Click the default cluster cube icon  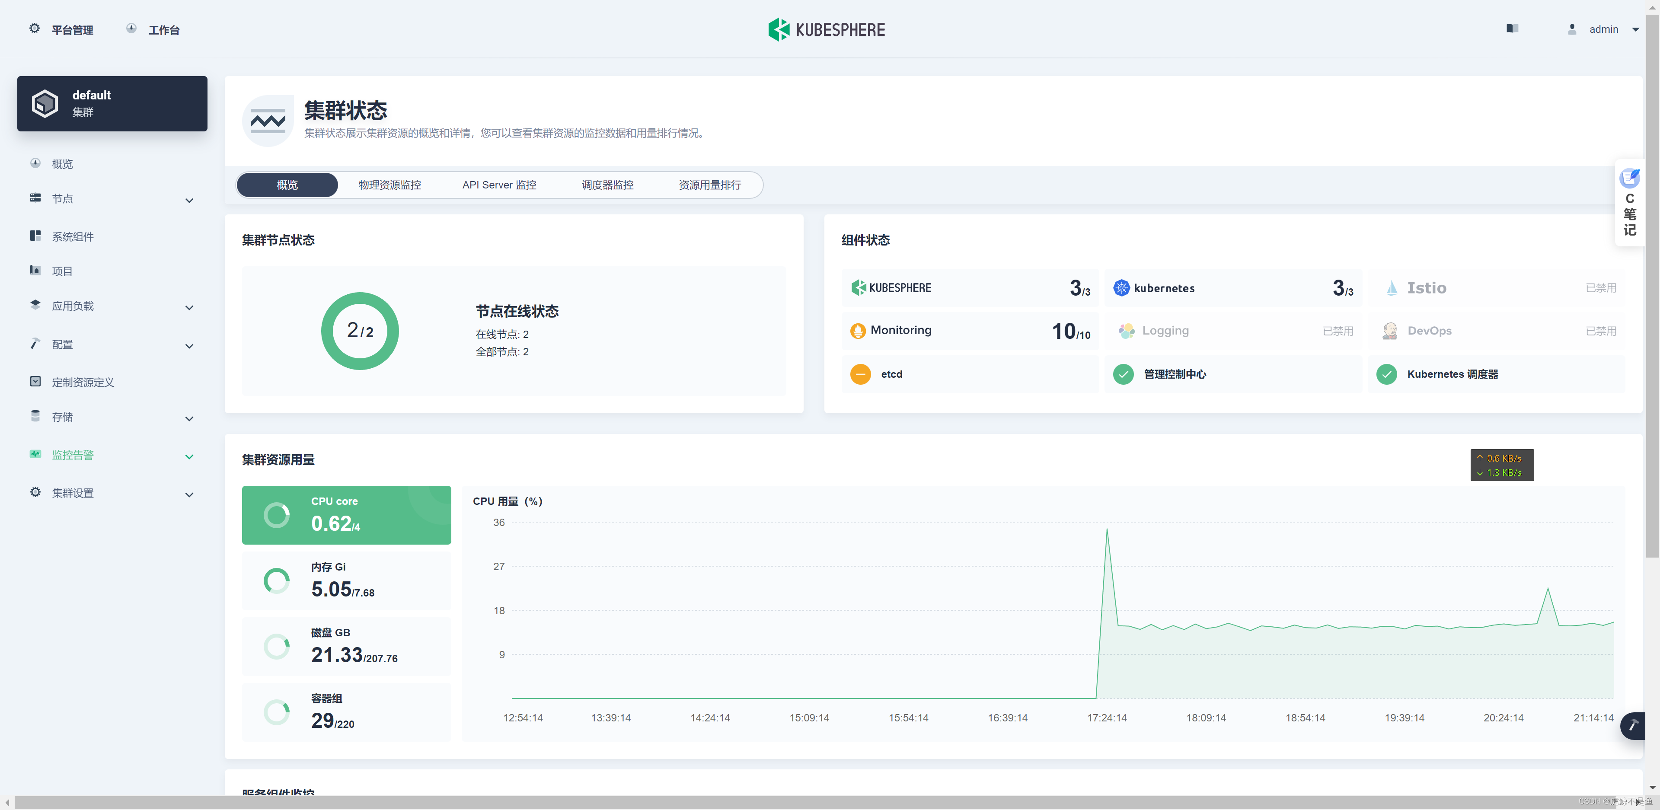(45, 103)
